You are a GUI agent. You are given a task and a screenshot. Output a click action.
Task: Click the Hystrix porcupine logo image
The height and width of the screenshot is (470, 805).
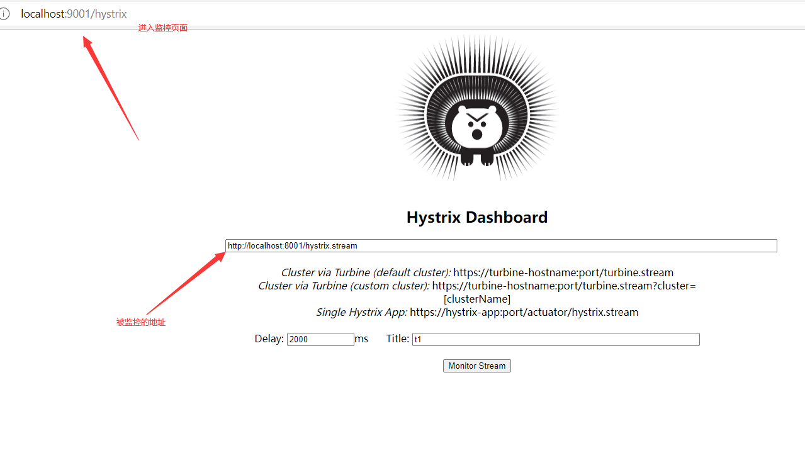pos(477,108)
